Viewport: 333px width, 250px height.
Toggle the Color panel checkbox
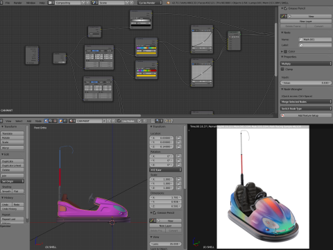286,51
